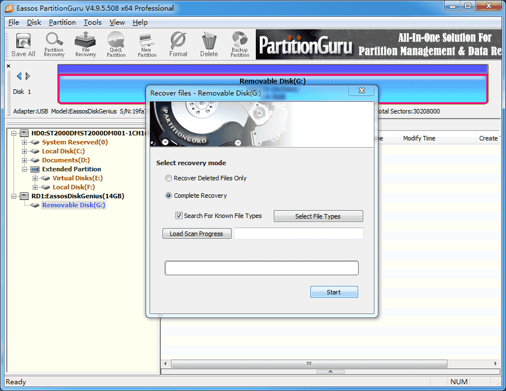Select HD0:ST2000DMST2000DM001 disk in tree
Viewport: 506px width, 391px height.
point(88,133)
